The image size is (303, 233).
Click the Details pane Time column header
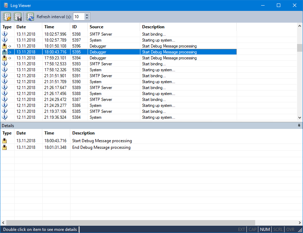[x=56, y=133]
